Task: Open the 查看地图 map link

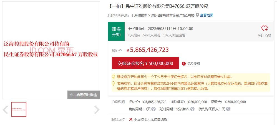Action: tap(207, 15)
